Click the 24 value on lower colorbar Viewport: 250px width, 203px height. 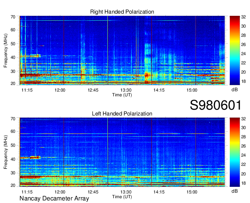click(243, 155)
